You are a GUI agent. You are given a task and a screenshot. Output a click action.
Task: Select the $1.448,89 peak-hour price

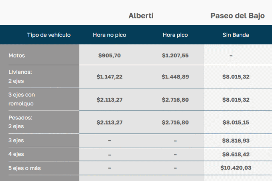tap(175, 76)
